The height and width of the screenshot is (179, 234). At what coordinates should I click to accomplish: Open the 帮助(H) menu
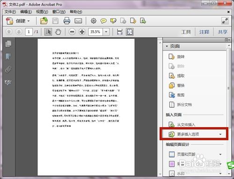pyautogui.click(x=76, y=12)
